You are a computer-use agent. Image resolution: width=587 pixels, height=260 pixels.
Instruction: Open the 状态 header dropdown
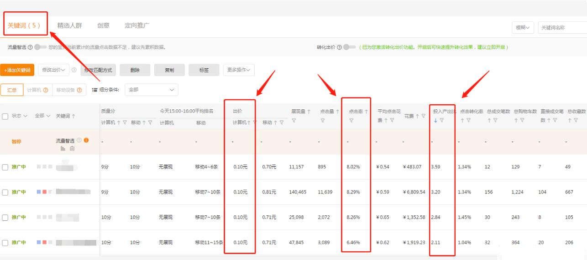[20, 116]
